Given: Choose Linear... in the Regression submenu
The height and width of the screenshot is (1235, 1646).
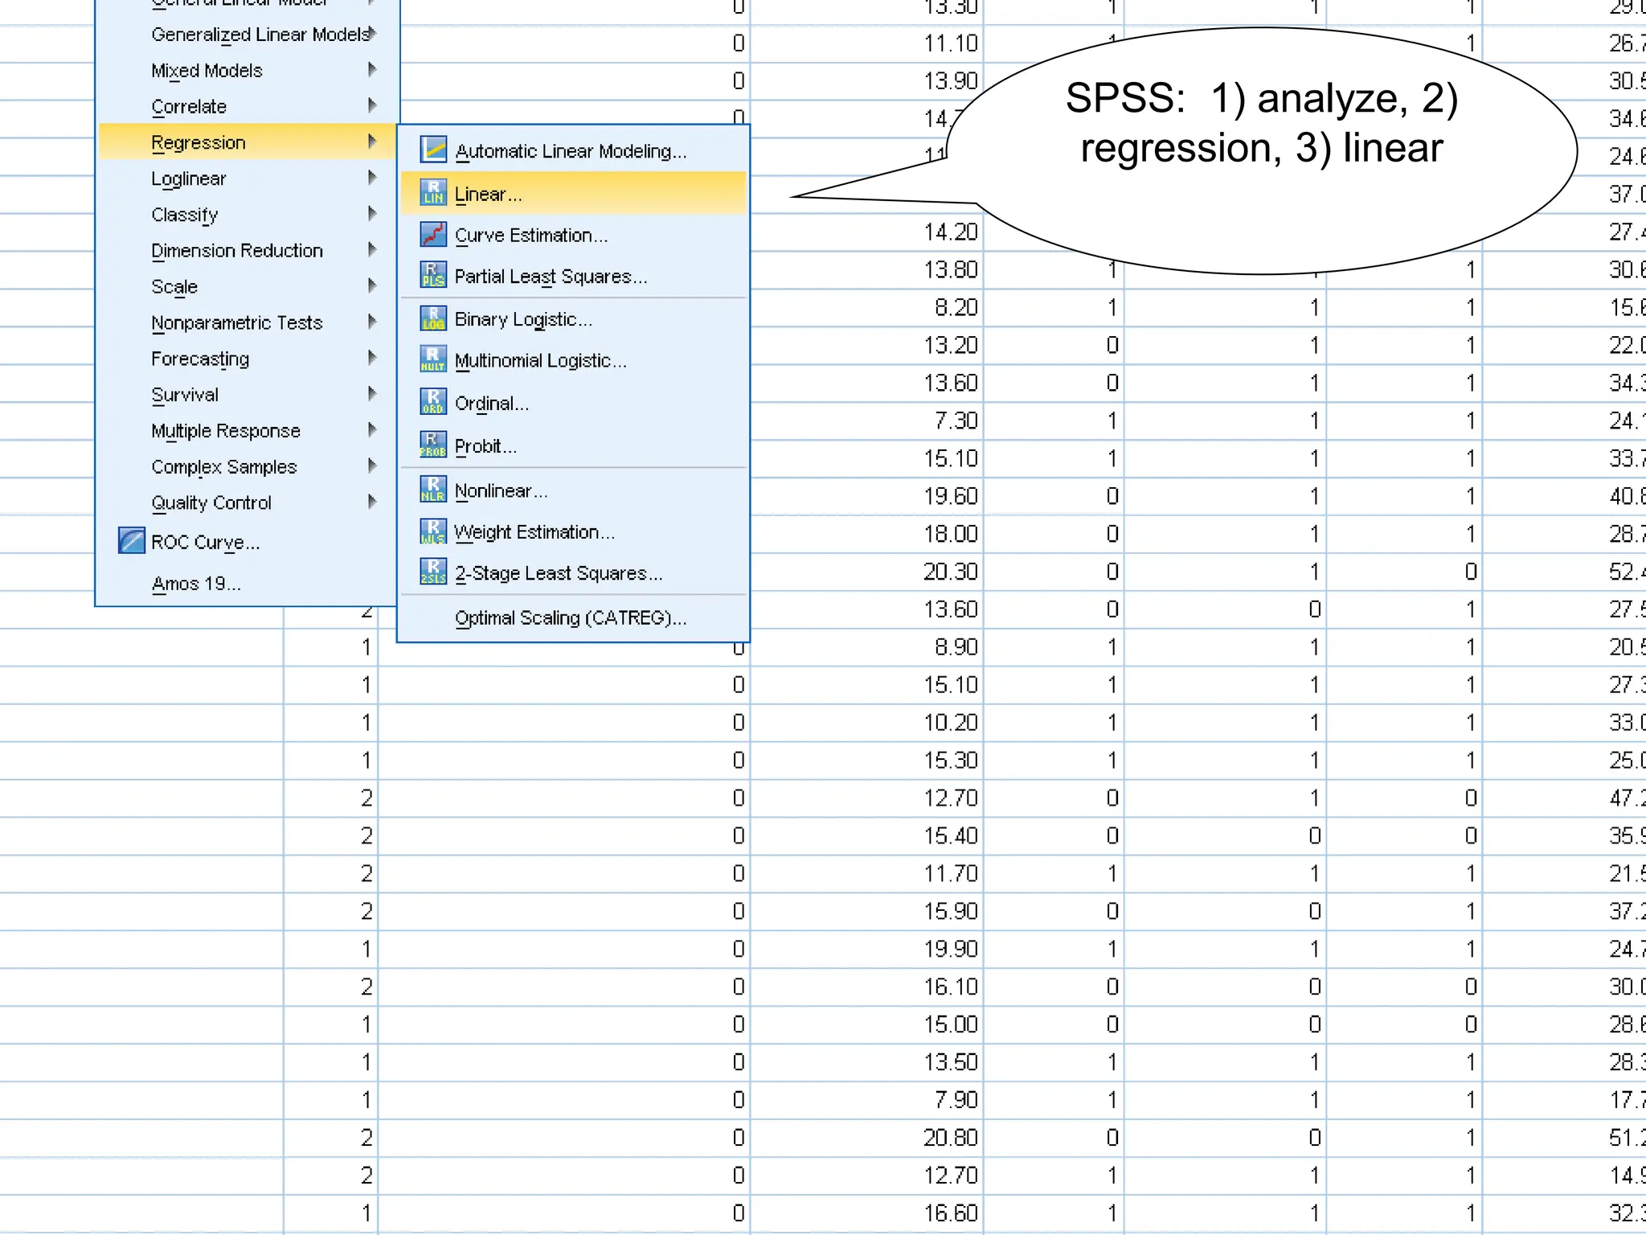Looking at the screenshot, I should click(x=574, y=193).
